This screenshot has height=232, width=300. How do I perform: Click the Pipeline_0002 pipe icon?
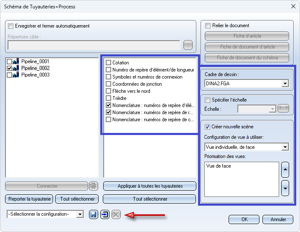(16, 68)
